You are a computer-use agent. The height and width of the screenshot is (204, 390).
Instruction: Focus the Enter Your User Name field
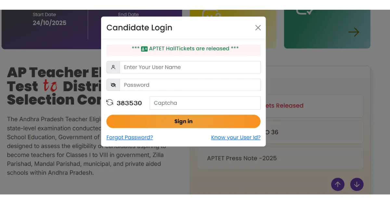click(190, 67)
